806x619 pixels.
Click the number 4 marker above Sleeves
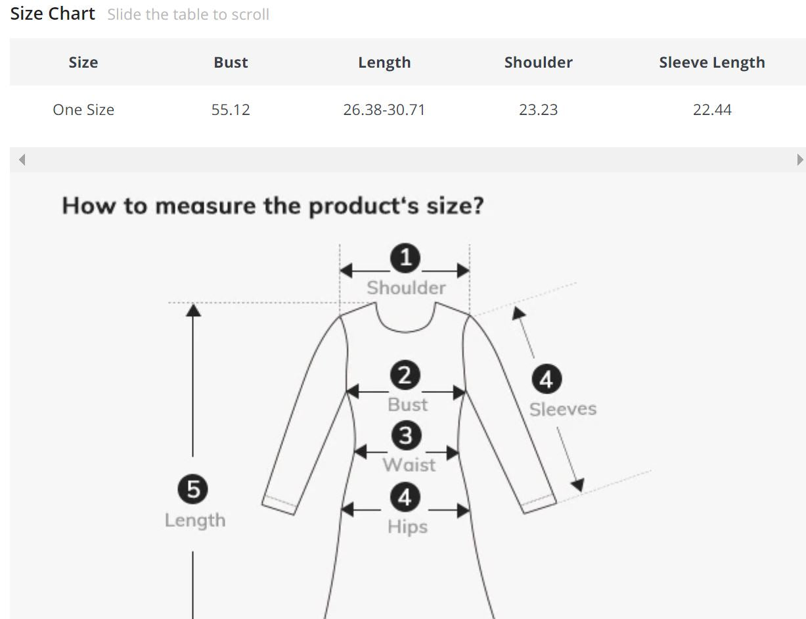547,379
